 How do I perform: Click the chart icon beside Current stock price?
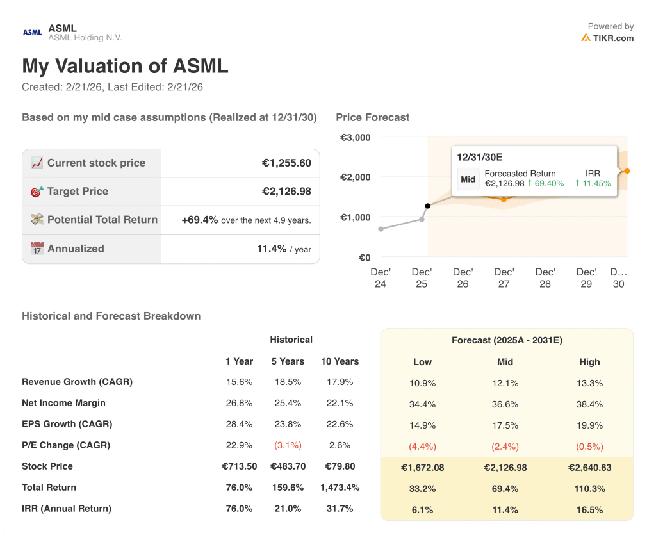pyautogui.click(x=37, y=162)
